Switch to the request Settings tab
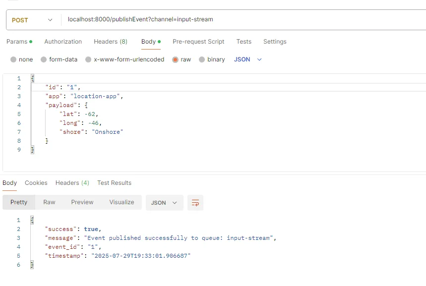This screenshot has height=286, width=426. point(275,42)
